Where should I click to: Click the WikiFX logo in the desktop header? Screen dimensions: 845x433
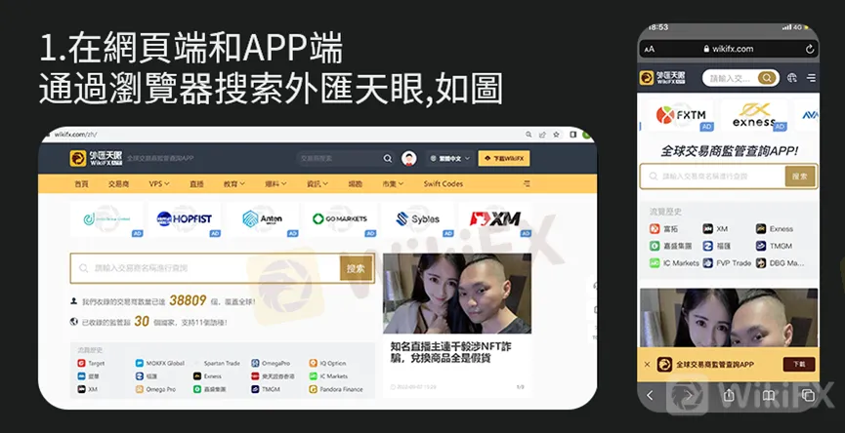pyautogui.click(x=96, y=158)
